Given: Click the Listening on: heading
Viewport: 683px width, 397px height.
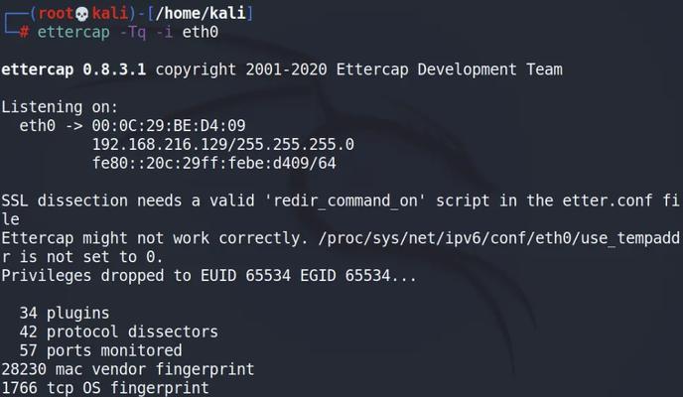Looking at the screenshot, I should click(x=60, y=107).
